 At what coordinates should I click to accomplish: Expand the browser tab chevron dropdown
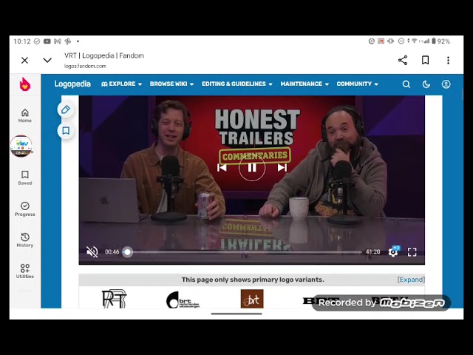pyautogui.click(x=47, y=60)
